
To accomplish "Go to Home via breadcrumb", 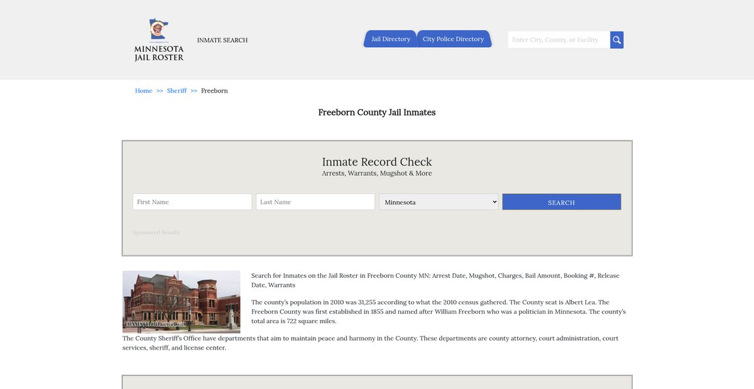I will click(x=143, y=91).
